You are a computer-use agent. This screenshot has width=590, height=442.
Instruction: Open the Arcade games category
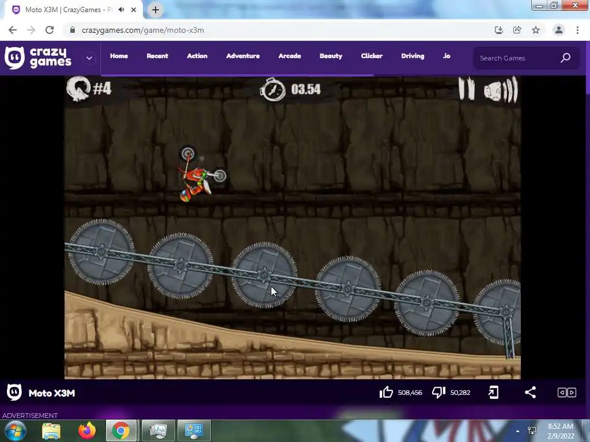[290, 56]
